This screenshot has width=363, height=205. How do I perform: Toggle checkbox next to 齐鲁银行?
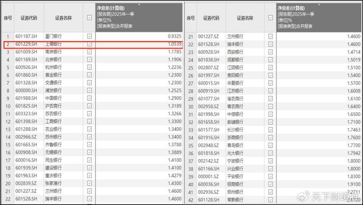click(x=89, y=144)
